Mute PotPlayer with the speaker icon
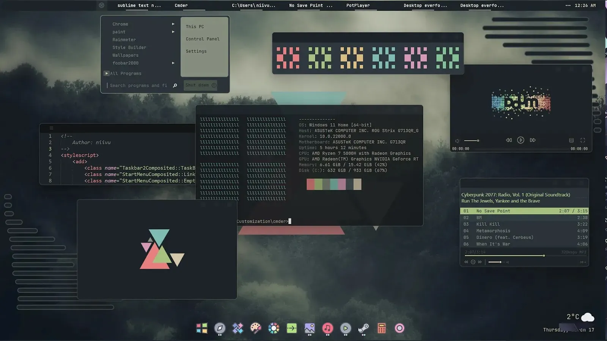Screen dimensions: 607x341 click(x=457, y=141)
